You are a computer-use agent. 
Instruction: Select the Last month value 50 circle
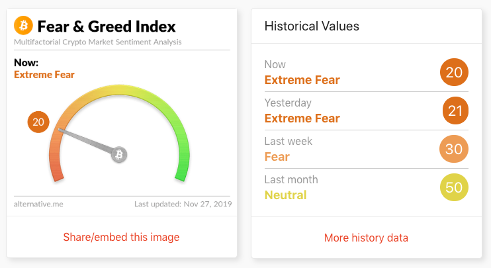pyautogui.click(x=454, y=187)
